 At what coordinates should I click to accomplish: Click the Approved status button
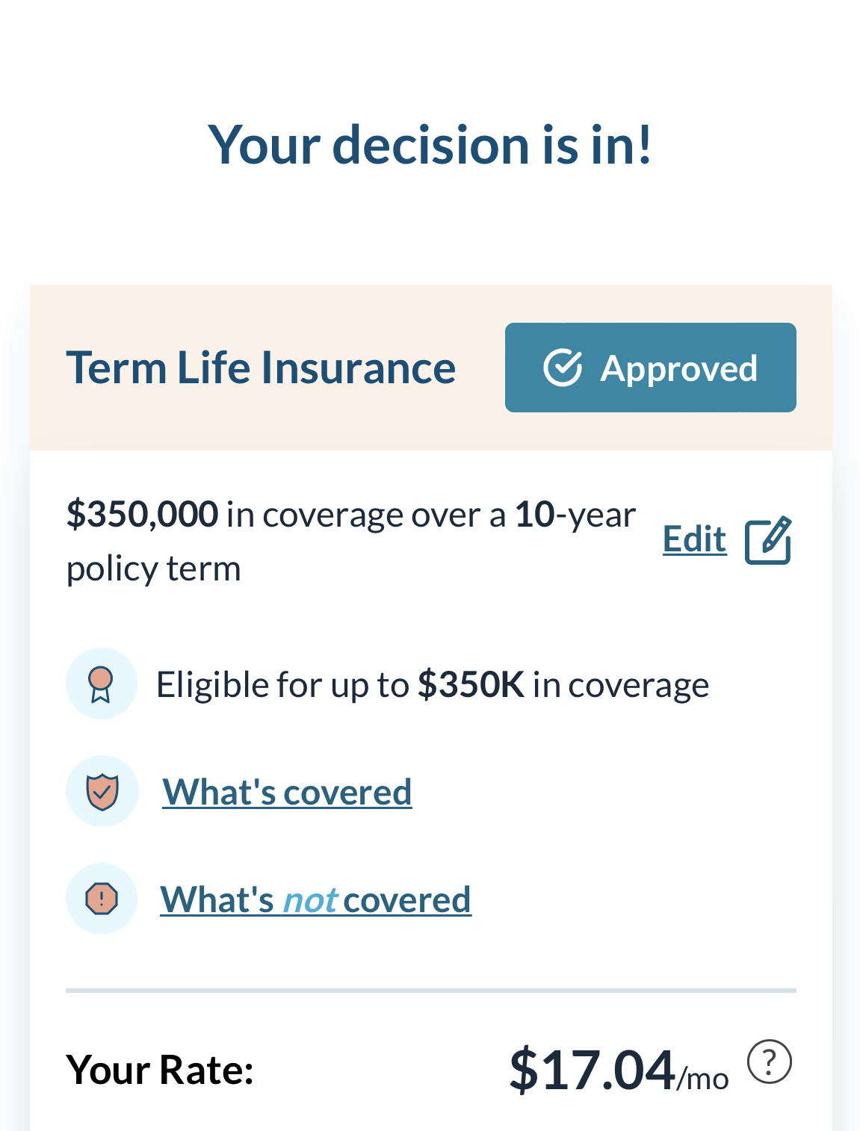tap(651, 367)
